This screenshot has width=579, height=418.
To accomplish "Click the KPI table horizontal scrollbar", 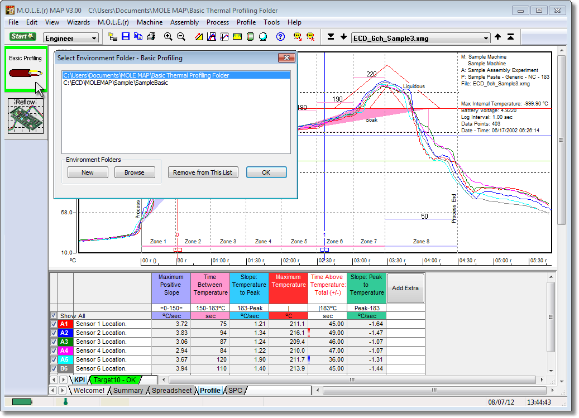I will [x=352, y=379].
